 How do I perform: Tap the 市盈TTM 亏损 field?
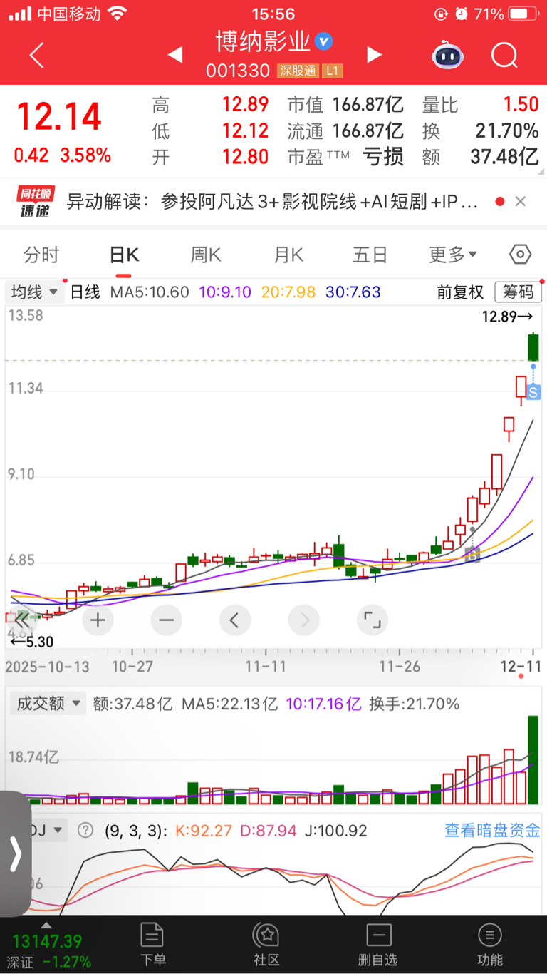pos(345,157)
